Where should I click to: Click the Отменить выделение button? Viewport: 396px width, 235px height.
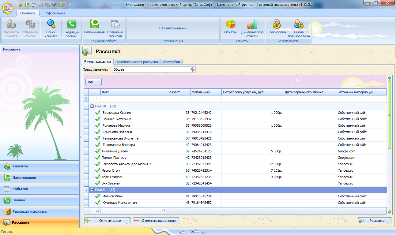pos(156,221)
